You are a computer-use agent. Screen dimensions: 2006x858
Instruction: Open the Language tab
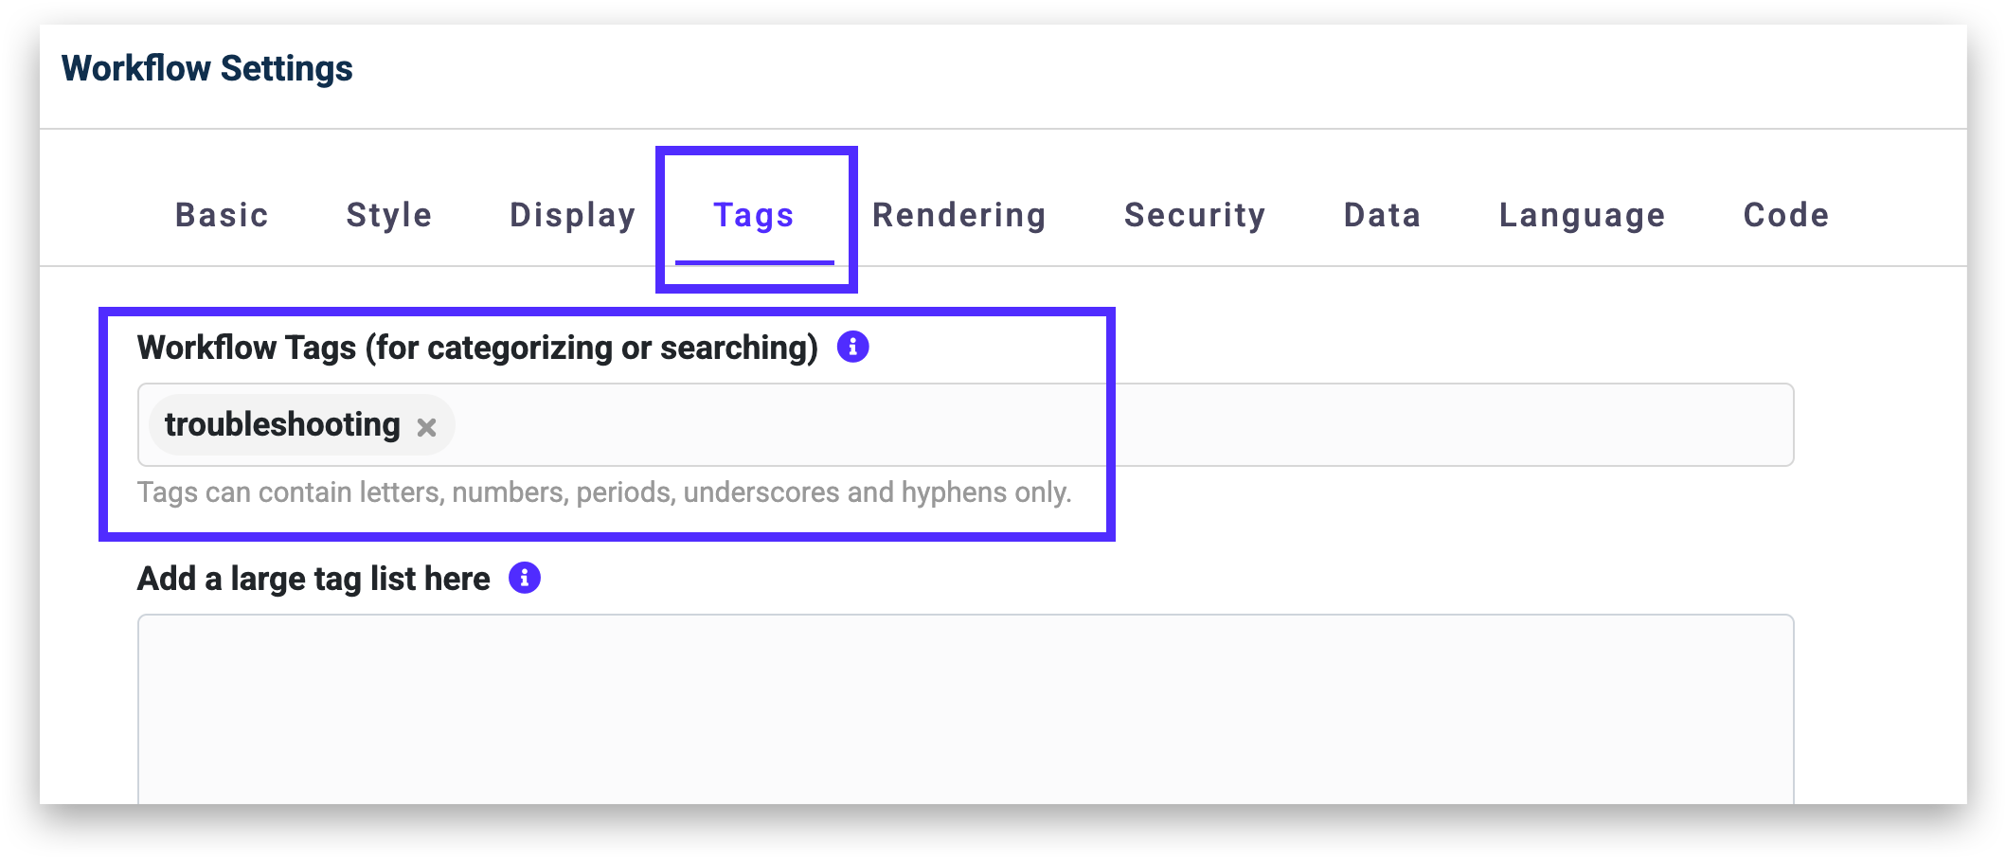click(x=1582, y=215)
